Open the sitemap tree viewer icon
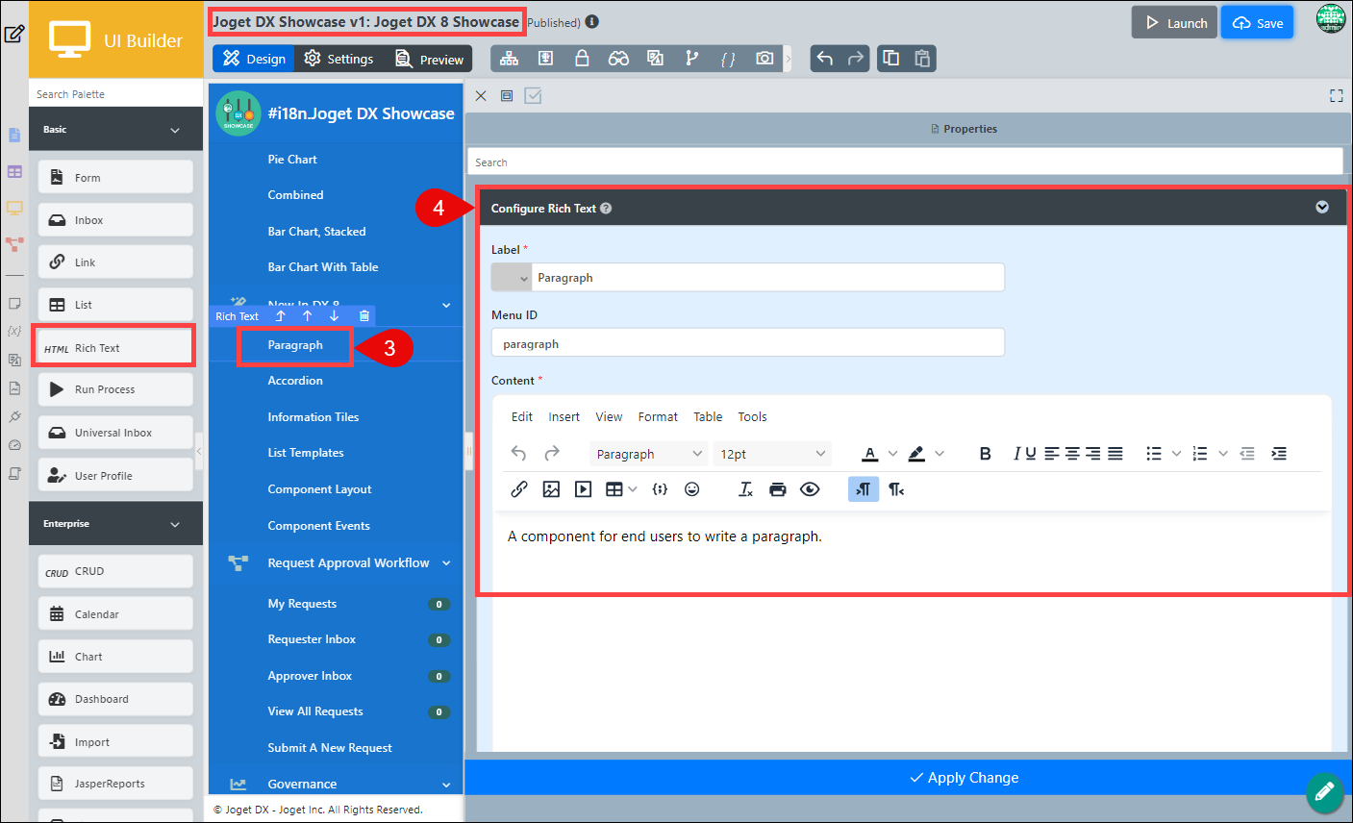This screenshot has height=823, width=1353. [x=510, y=59]
